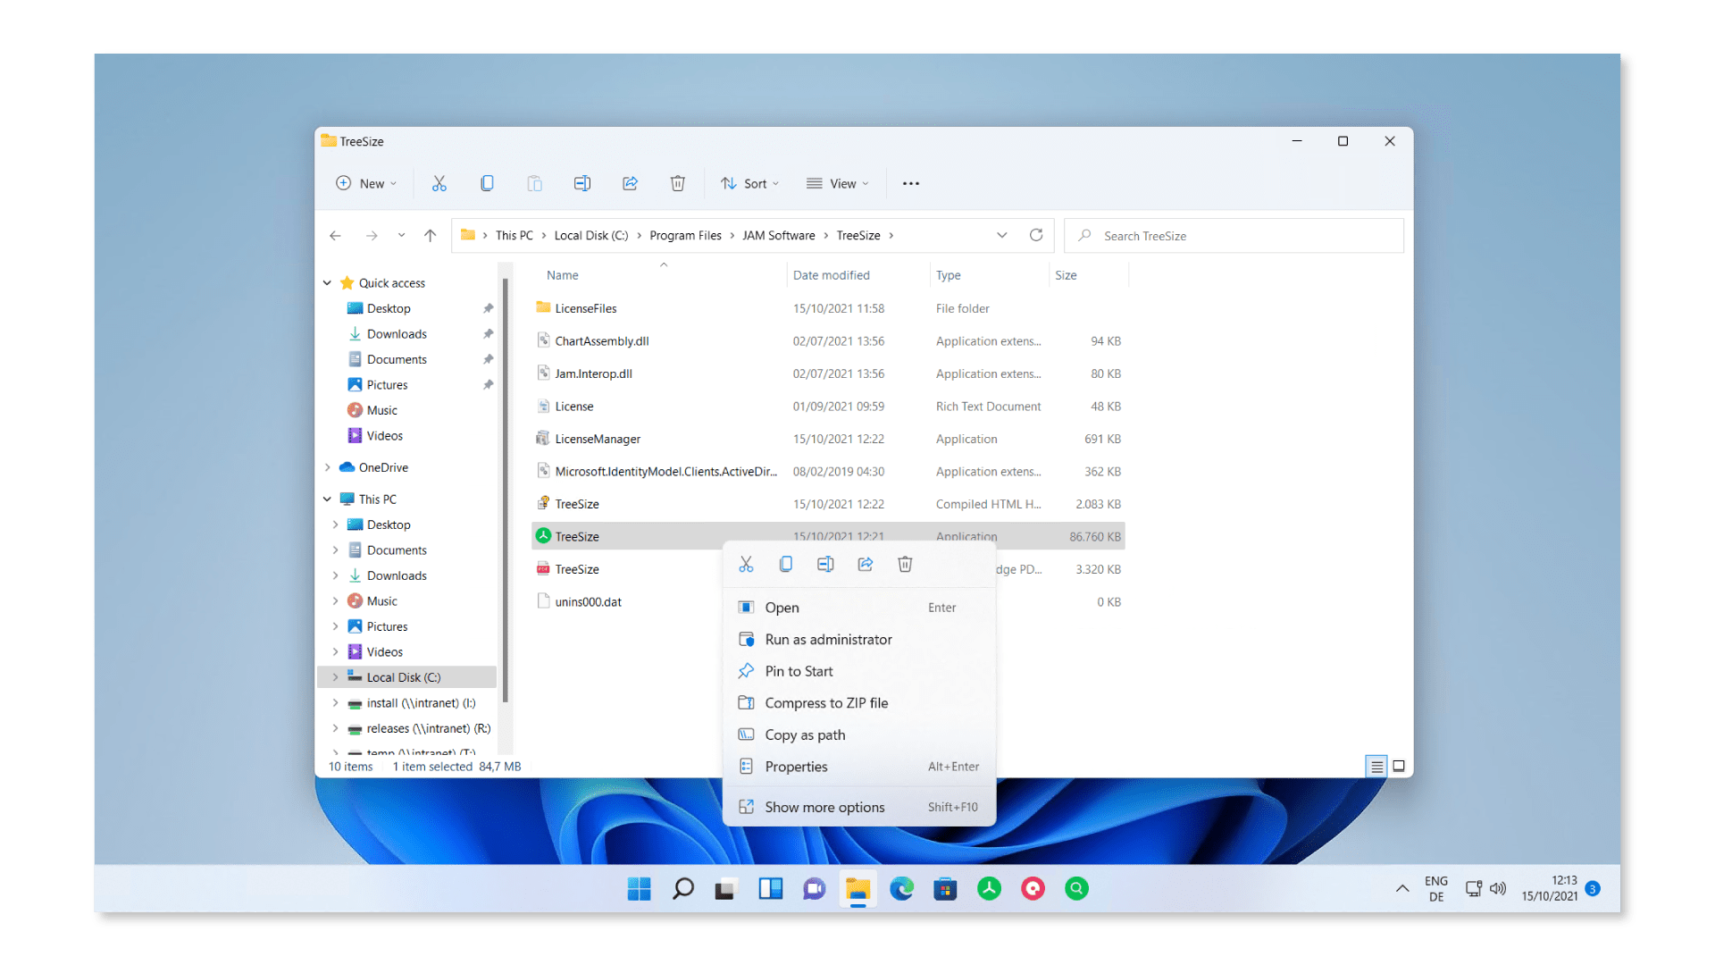Click the Delete trash icon in toolbar
Image resolution: width=1715 pixels, height=965 pixels.
tap(678, 183)
